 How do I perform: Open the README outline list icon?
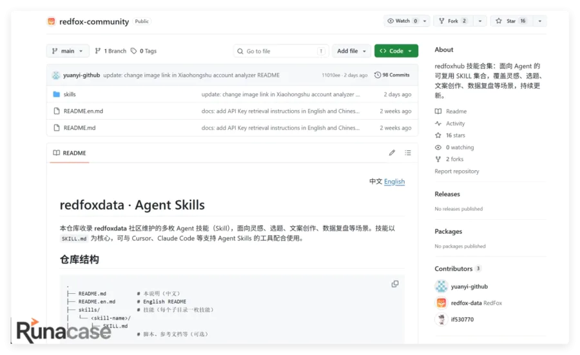[x=408, y=153]
